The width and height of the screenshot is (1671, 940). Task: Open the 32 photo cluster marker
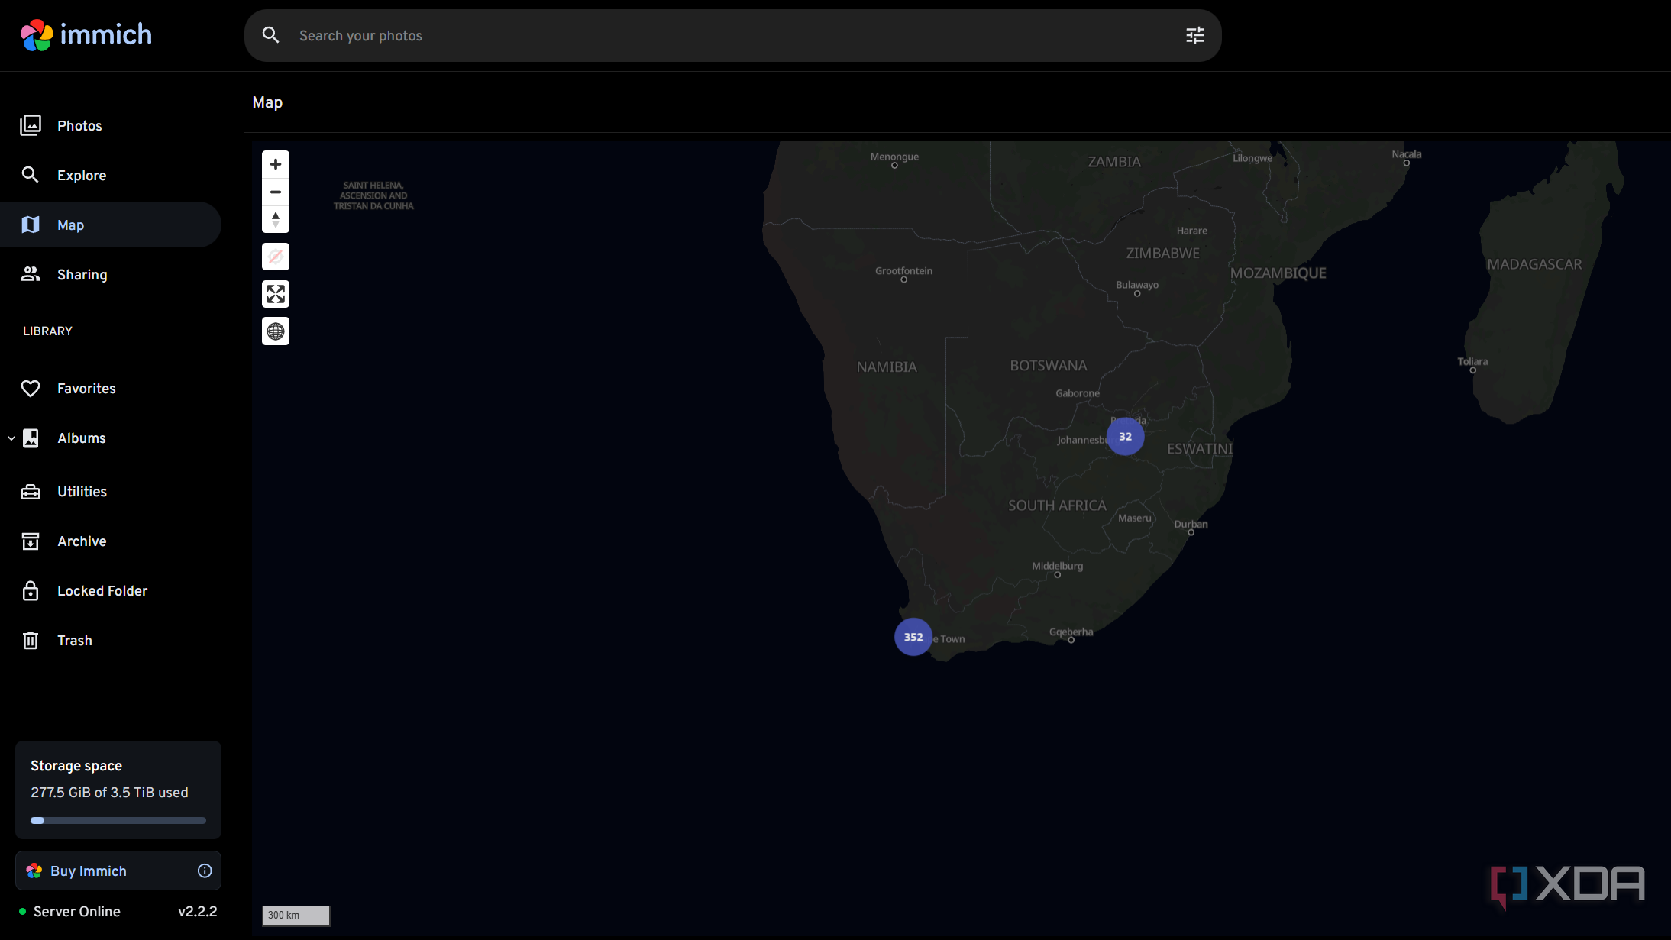coord(1125,437)
